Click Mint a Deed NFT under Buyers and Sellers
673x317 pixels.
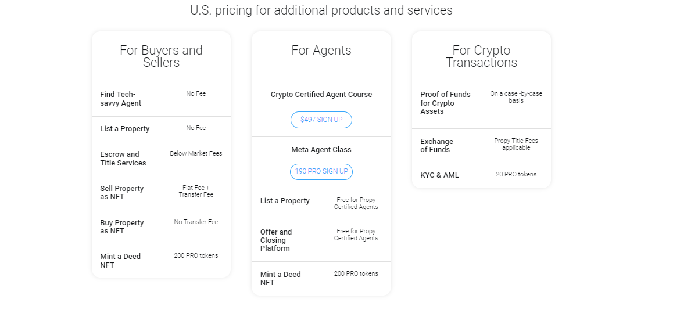[x=120, y=261]
